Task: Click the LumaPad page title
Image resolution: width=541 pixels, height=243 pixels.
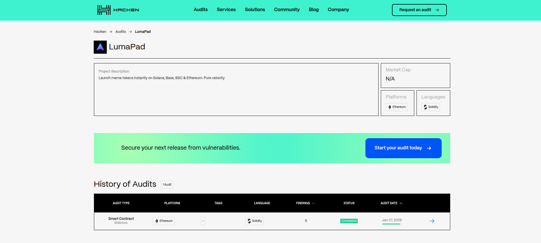Action: 127,47
